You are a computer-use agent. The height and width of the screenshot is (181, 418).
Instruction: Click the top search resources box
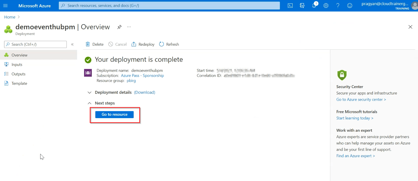click(169, 6)
